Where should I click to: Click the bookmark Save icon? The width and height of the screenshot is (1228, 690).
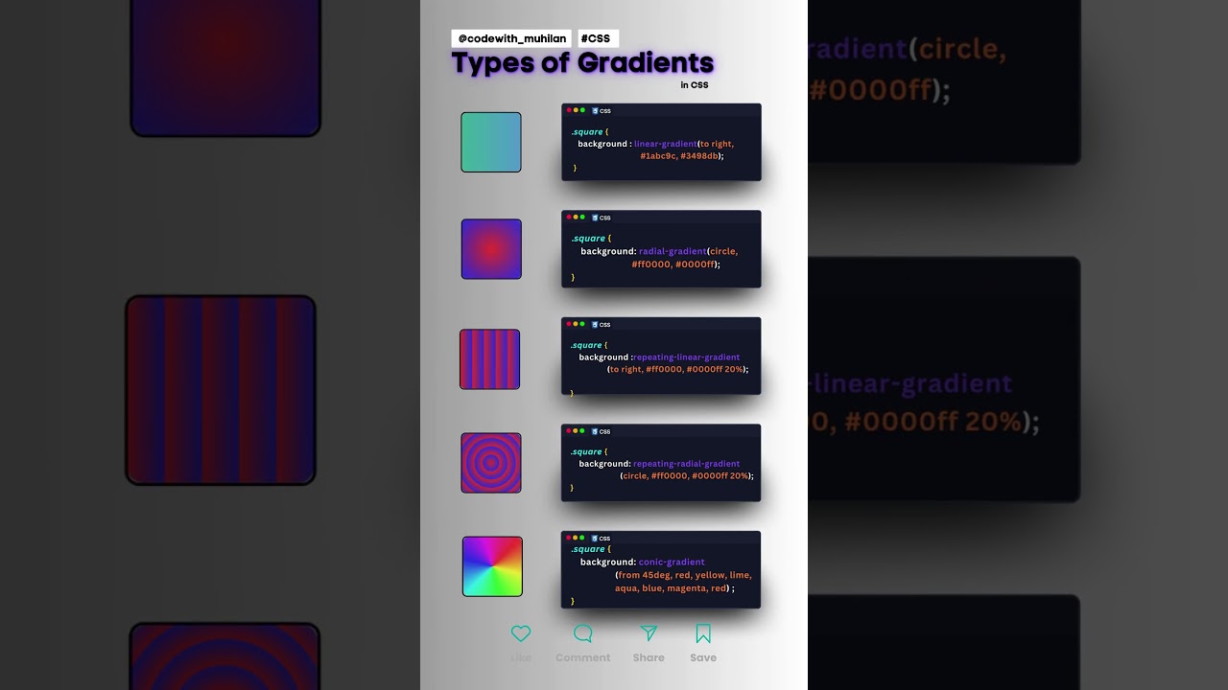(703, 633)
